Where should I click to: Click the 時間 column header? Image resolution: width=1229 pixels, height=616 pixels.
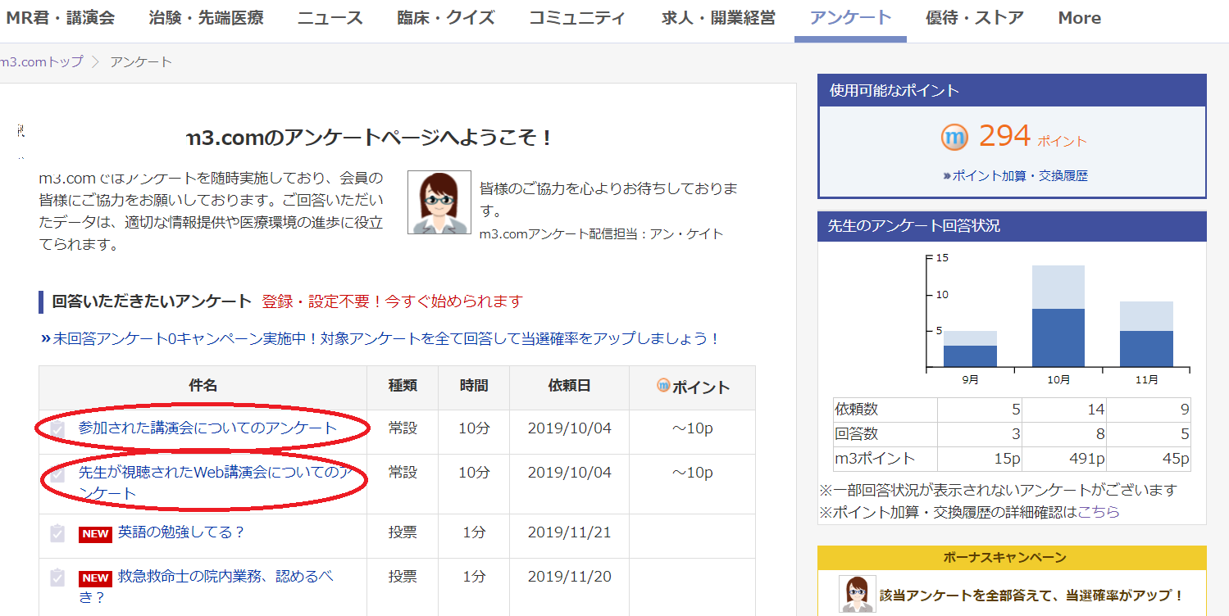[474, 386]
